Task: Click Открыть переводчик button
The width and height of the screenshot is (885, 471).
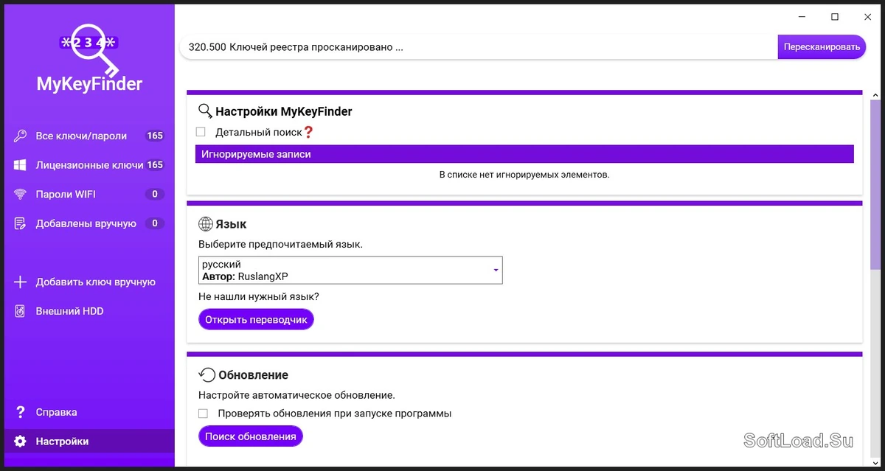Action: point(256,319)
